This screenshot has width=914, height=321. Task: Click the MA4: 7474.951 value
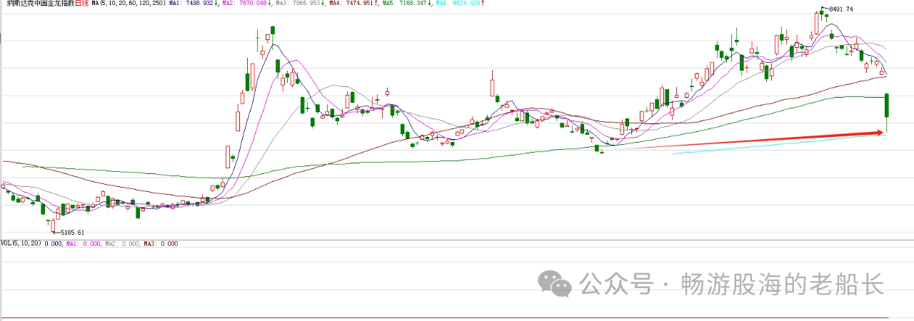[352, 4]
